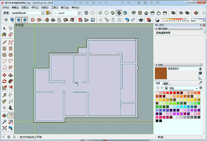Screen dimensions: 207x141
Task: Pick the Line pencil tool
Action: point(4,41)
